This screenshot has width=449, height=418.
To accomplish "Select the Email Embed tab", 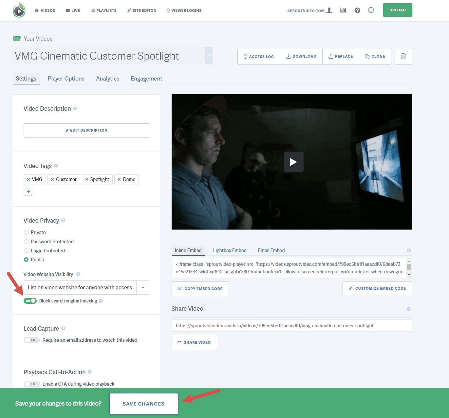I will pos(271,250).
